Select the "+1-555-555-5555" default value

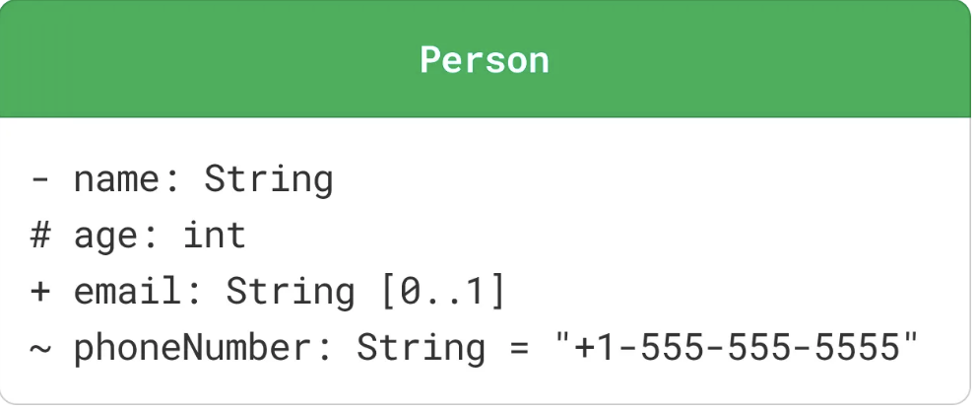736,349
